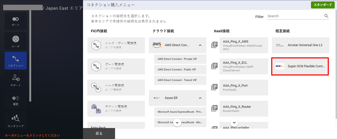
Task: Click the Filter search input field
Action: pos(295,16)
